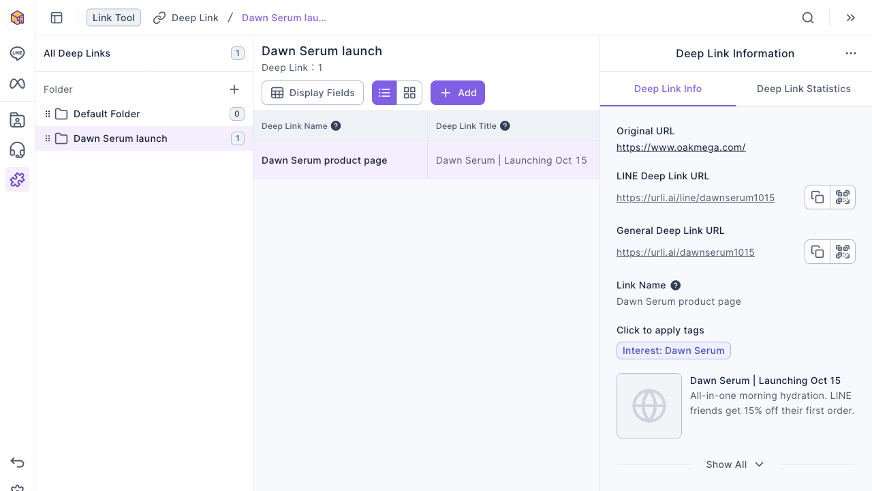The image size is (872, 491).
Task: Click the Dawn Serum lau... breadcrumb
Action: [284, 18]
